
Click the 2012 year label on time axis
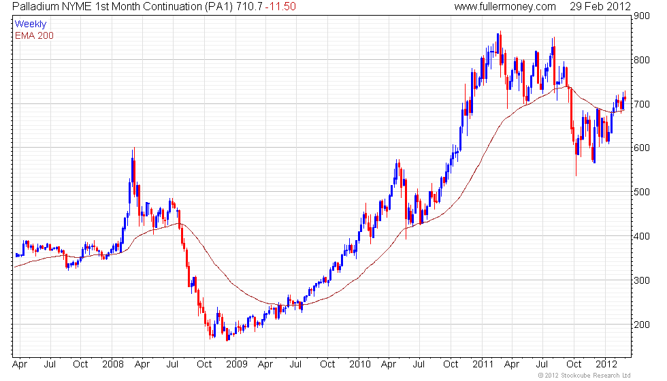tap(606, 364)
